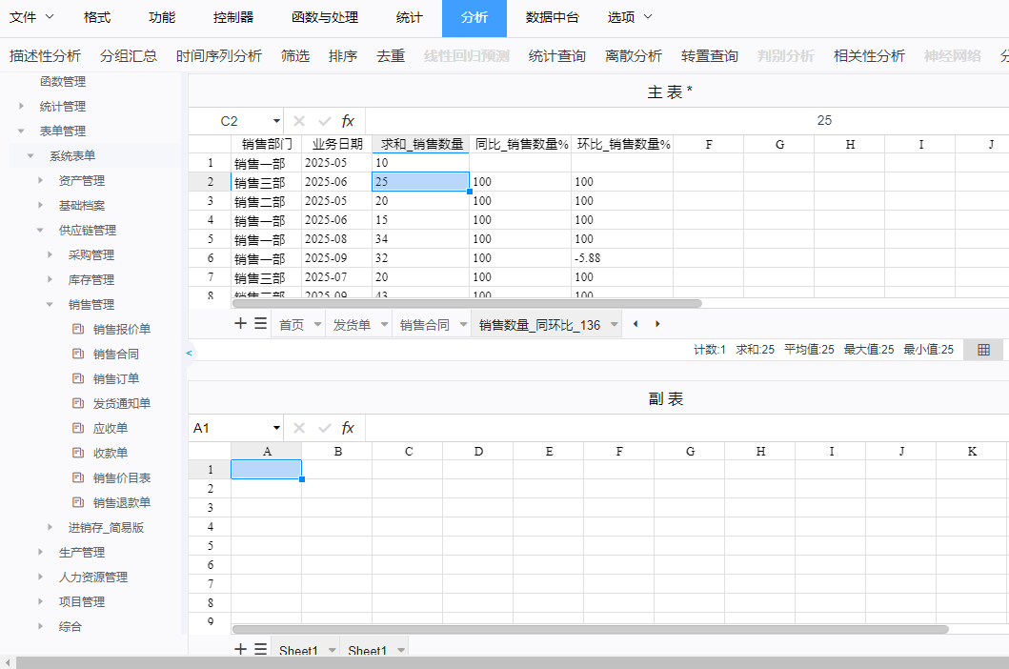Click the 相关性分析 button
The height and width of the screenshot is (669, 1009).
(x=869, y=56)
